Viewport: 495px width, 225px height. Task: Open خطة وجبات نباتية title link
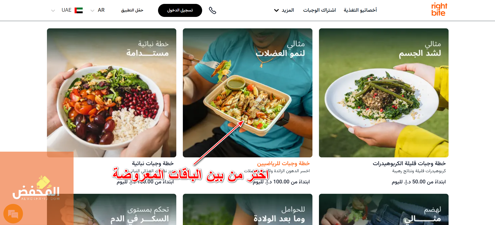pos(153,163)
